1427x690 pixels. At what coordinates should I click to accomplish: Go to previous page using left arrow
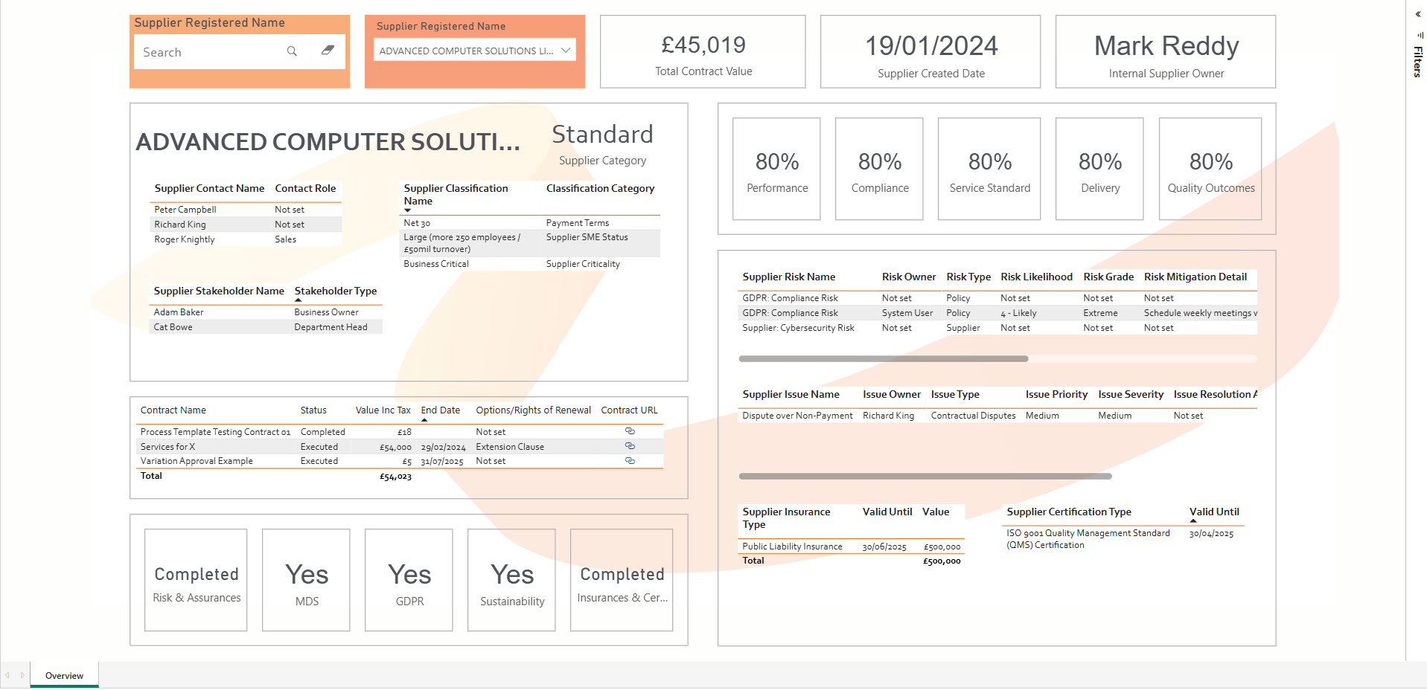point(7,675)
